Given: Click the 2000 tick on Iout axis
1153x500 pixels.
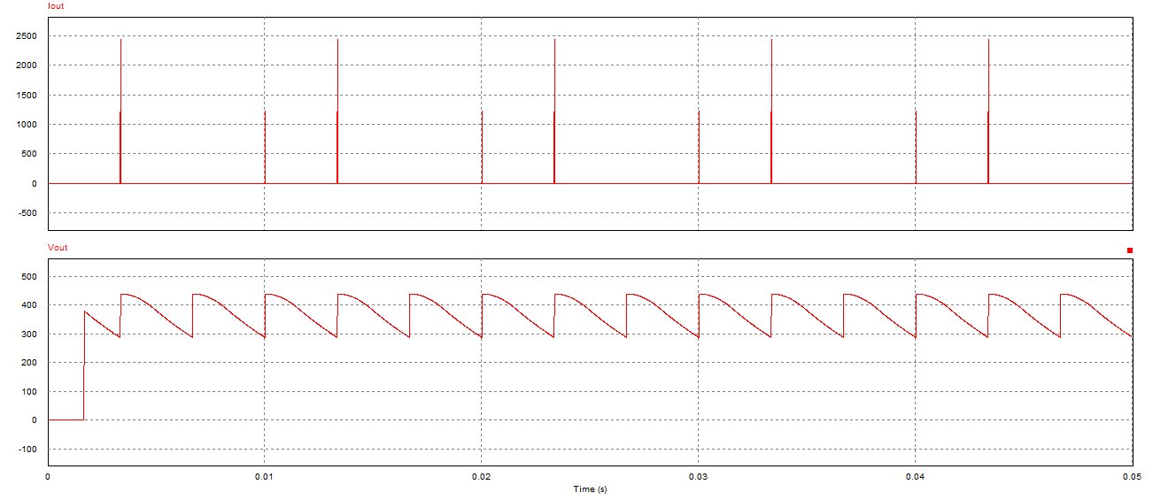Looking at the screenshot, I should tap(25, 65).
